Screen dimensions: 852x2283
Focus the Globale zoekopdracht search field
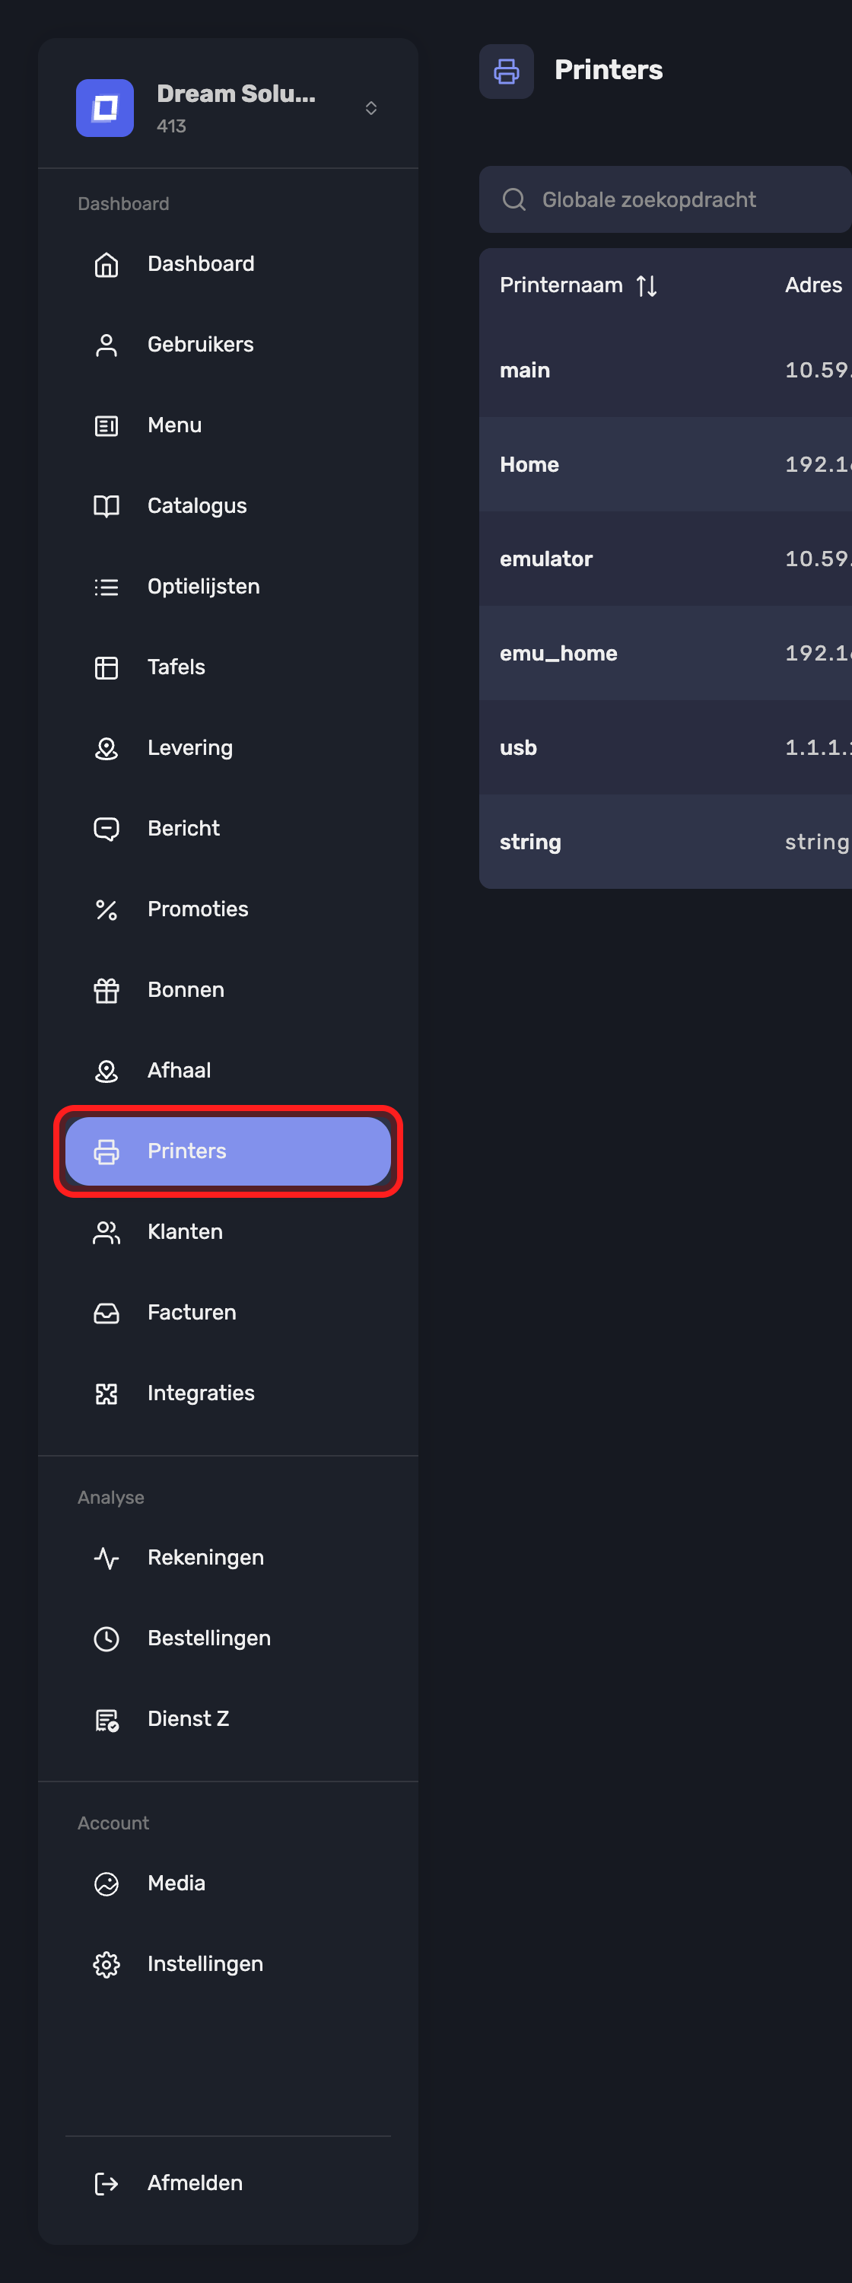(x=665, y=199)
